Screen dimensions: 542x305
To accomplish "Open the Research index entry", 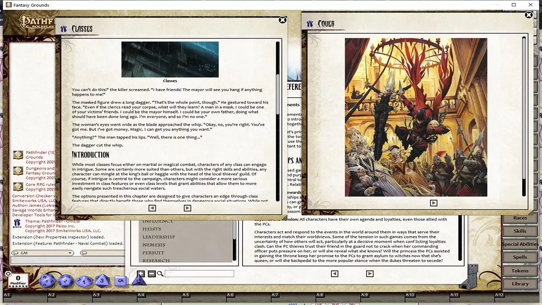I will click(x=156, y=261).
